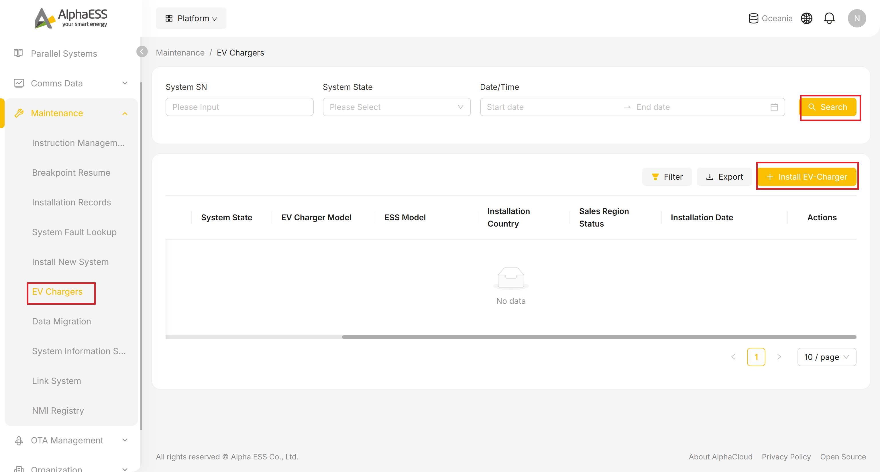Image resolution: width=880 pixels, height=472 pixels.
Task: Click the user avatar N
Action: coord(857,18)
